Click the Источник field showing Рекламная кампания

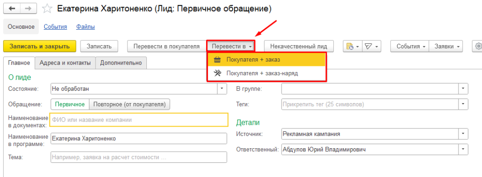click(x=370, y=134)
